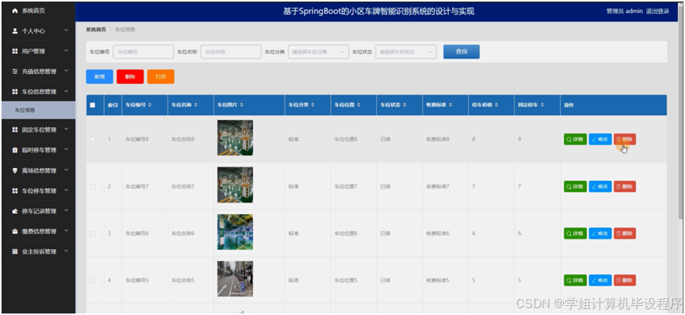Sort by 固定停车 column arrows
The height and width of the screenshot is (315, 685).
[542, 106]
